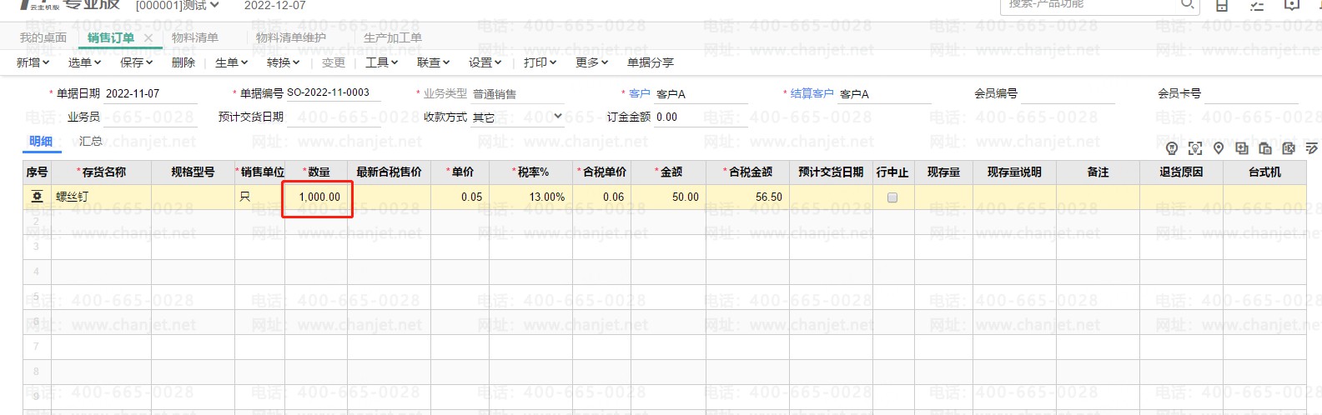Click the 备注 column header

1098,172
